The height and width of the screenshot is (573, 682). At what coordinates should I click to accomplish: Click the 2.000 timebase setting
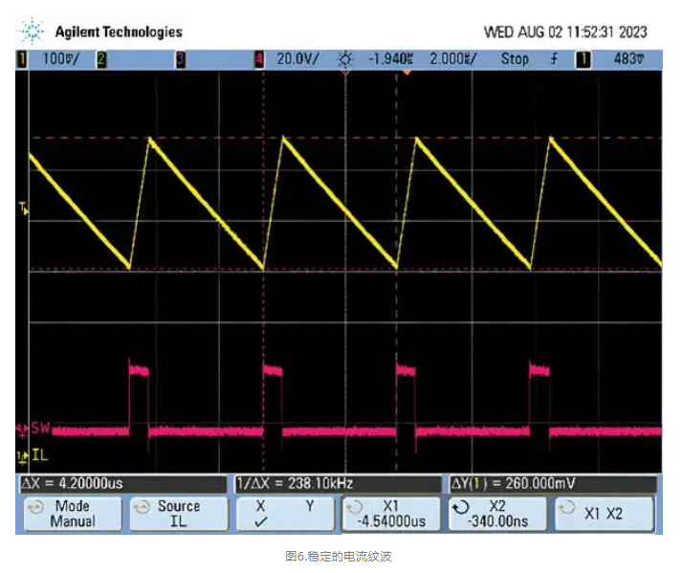tap(452, 59)
